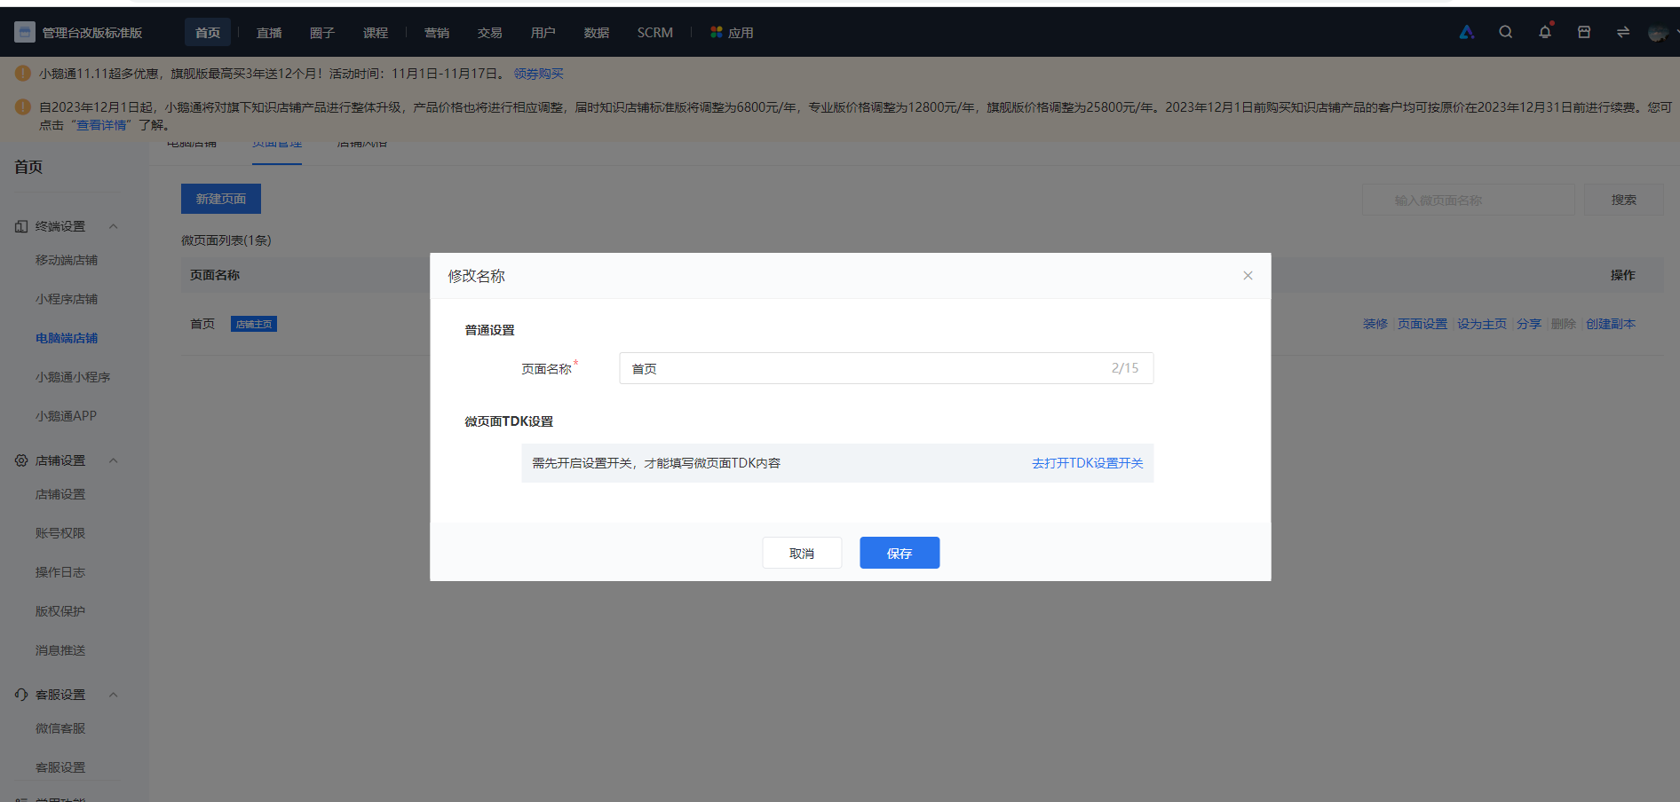Go to the 直播 navigation item
The height and width of the screenshot is (802, 1680).
pos(269,33)
